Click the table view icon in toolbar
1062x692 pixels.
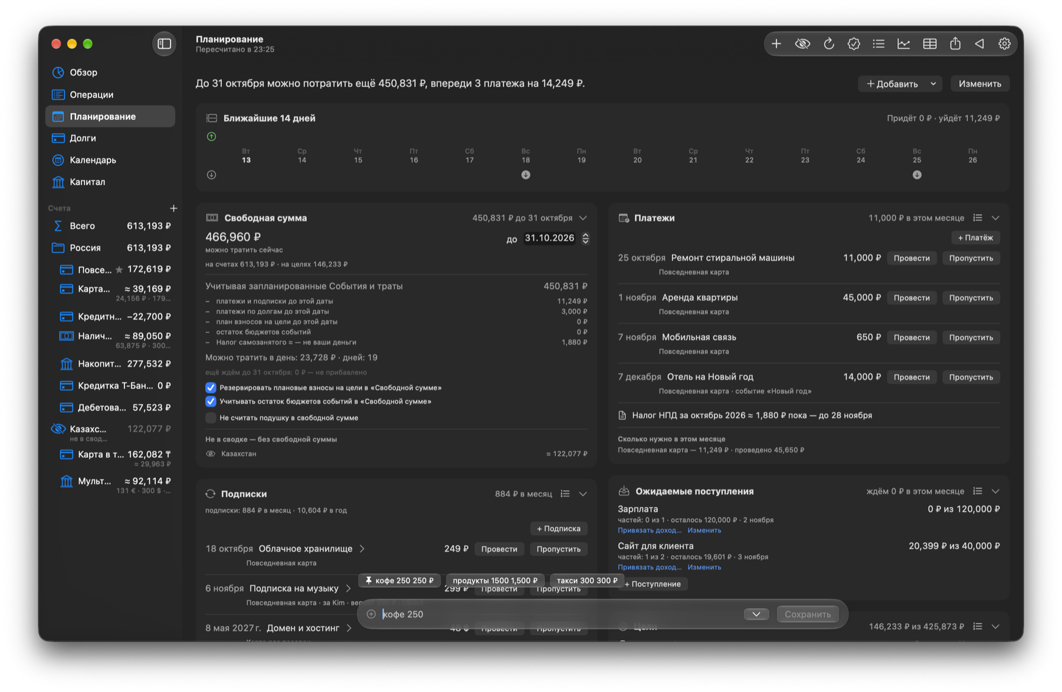coord(930,44)
